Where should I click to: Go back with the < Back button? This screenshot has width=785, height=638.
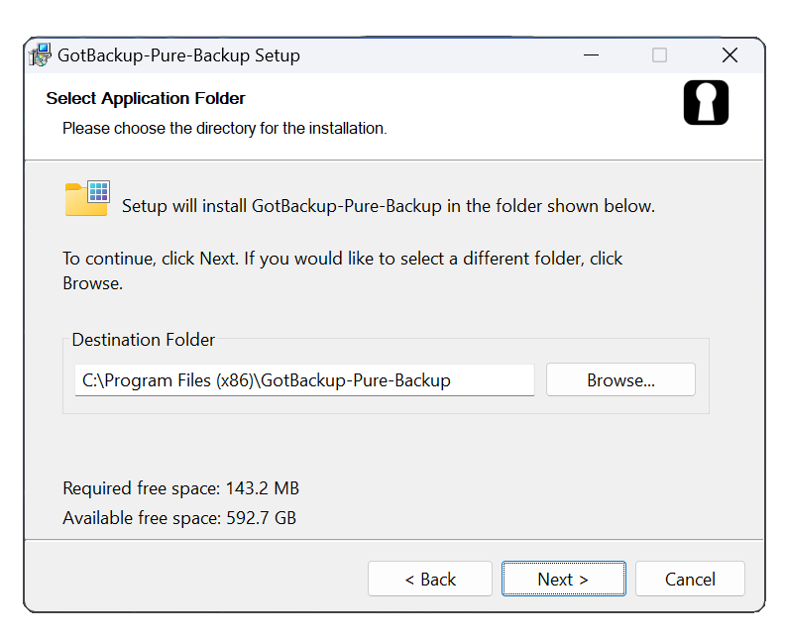pyautogui.click(x=429, y=579)
